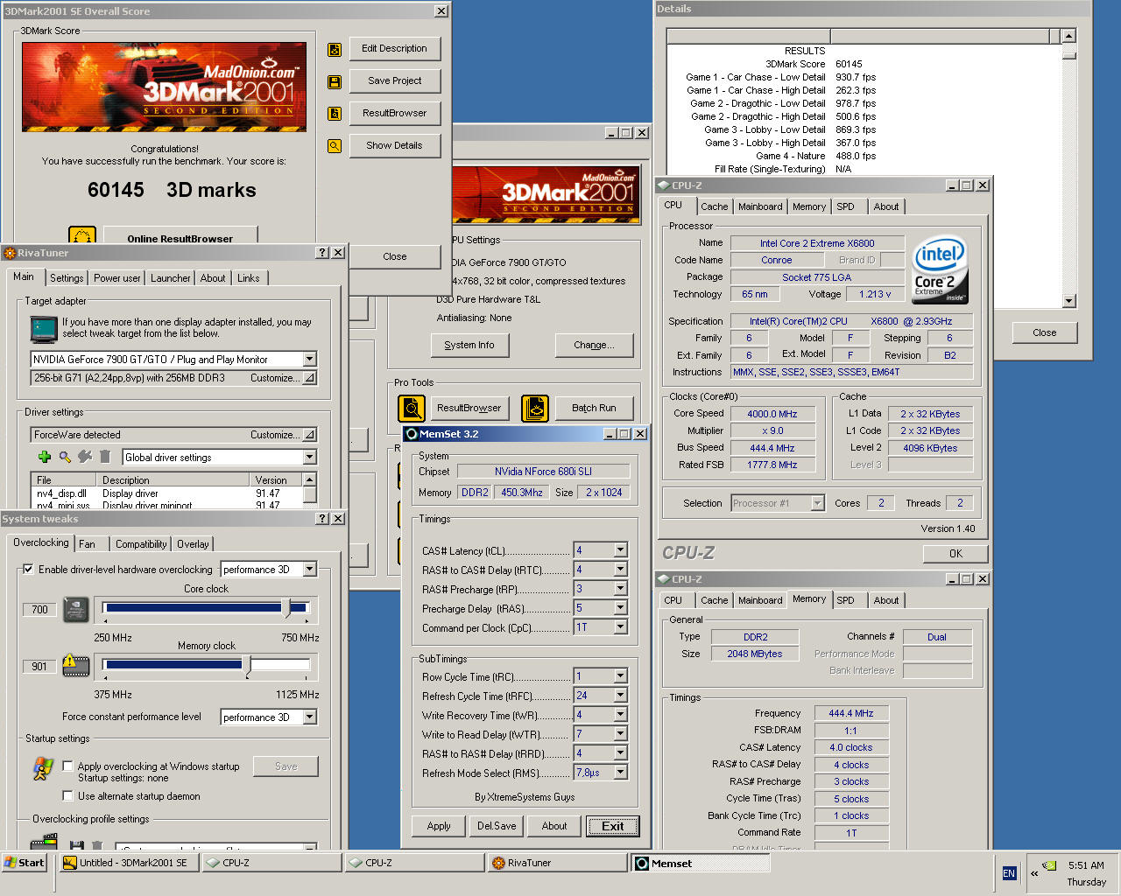Click the Pro Tools ResultBrowser icon
Image resolution: width=1121 pixels, height=896 pixels.
click(412, 409)
